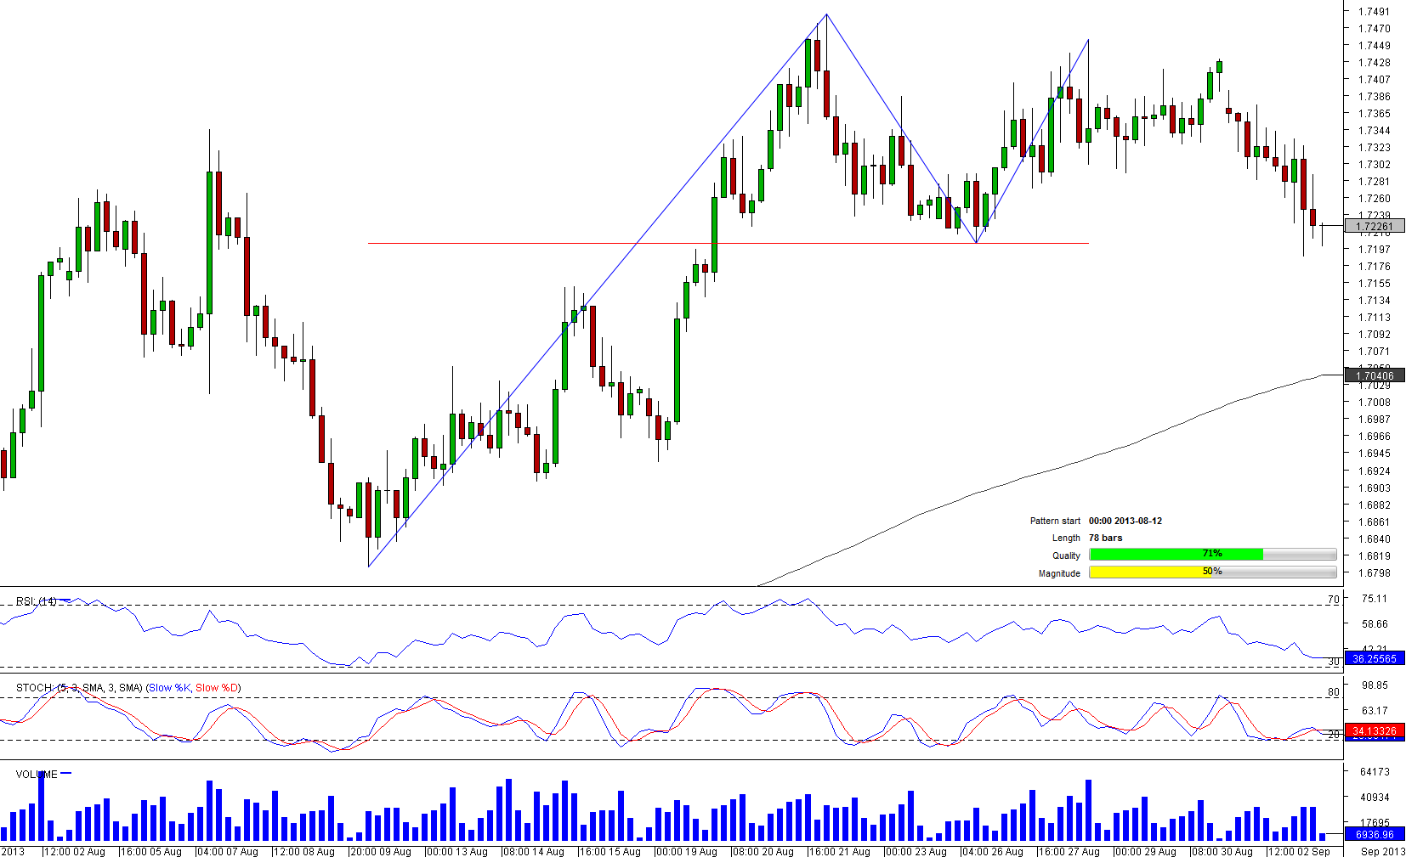Click the Sep 2013 date label
Image resolution: width=1406 pixels, height=857 pixels.
point(1382,851)
